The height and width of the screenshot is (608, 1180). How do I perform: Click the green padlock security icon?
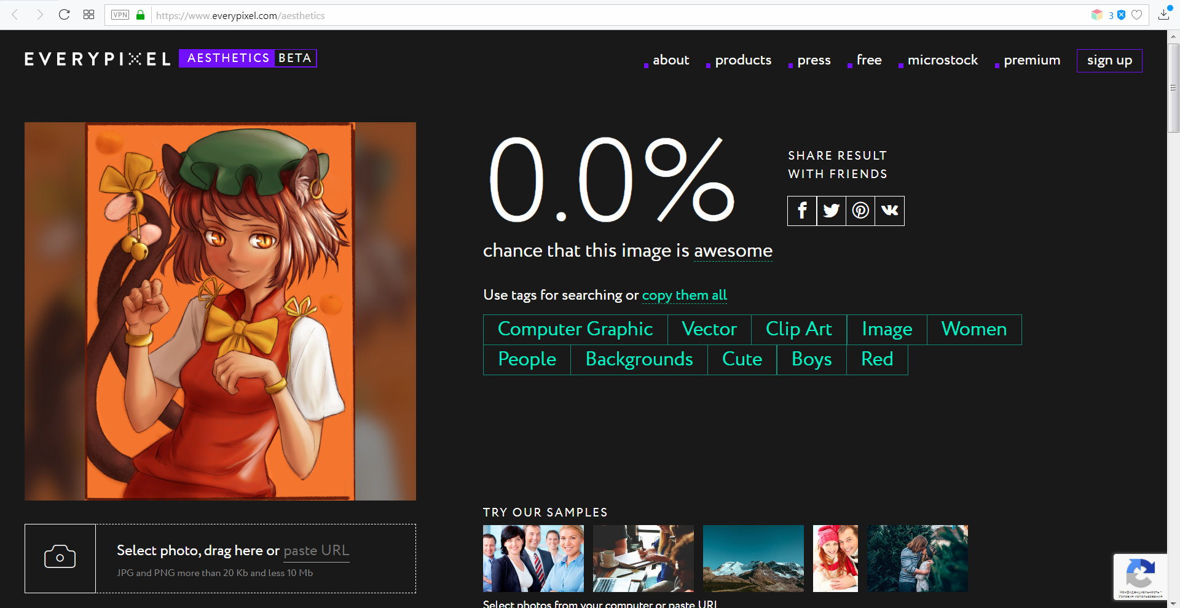pyautogui.click(x=140, y=15)
